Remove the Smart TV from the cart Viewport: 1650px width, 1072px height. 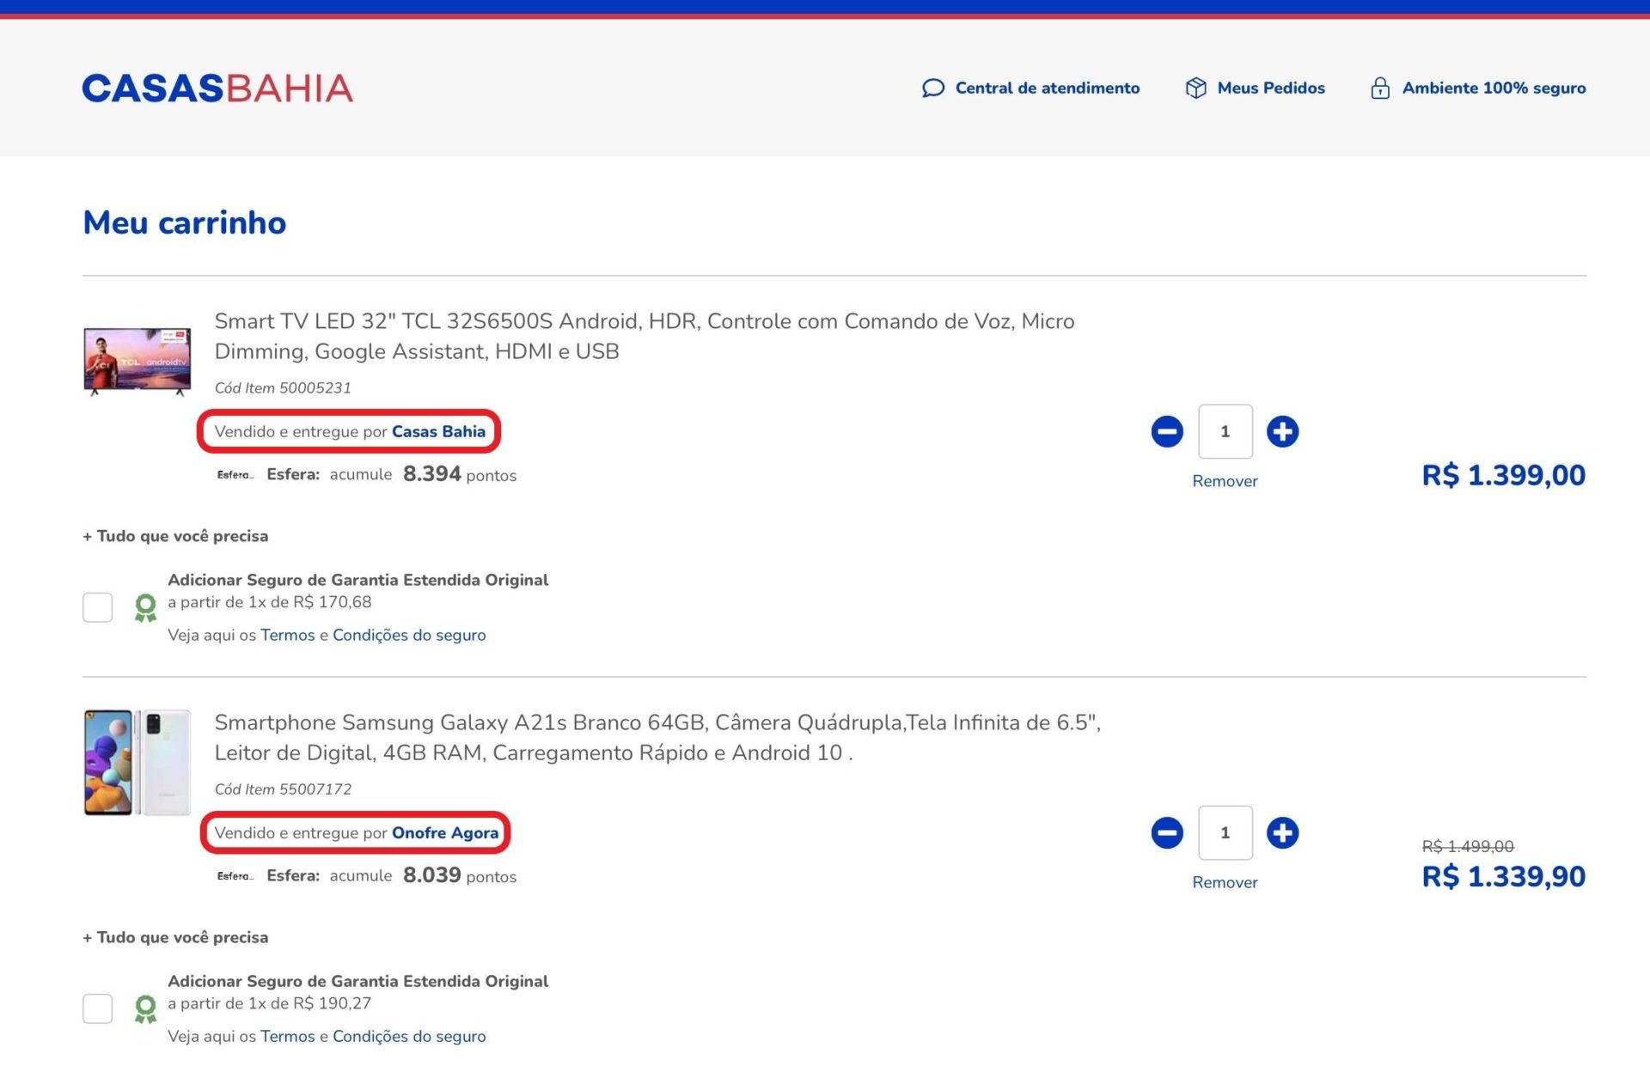(1225, 481)
